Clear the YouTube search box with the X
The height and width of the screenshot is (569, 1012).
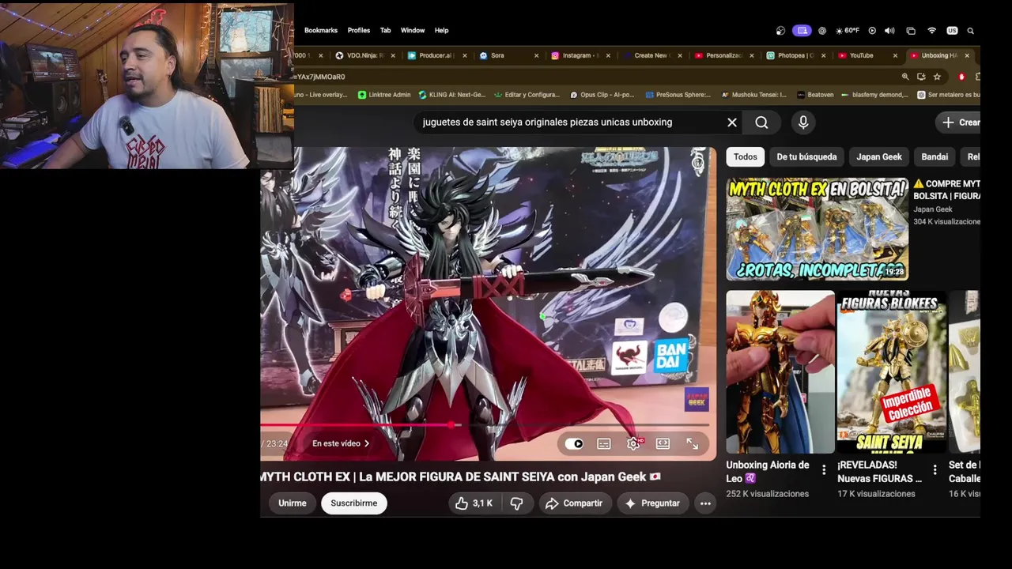point(732,122)
